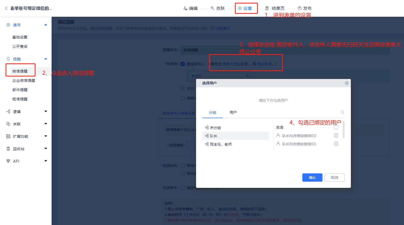The width and height of the screenshot is (404, 225).
Task: Check the 全选 select-all checkbox
Action: [336, 127]
